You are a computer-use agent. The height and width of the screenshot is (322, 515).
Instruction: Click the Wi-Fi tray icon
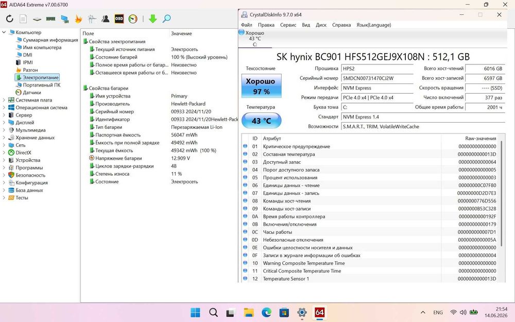point(453,313)
